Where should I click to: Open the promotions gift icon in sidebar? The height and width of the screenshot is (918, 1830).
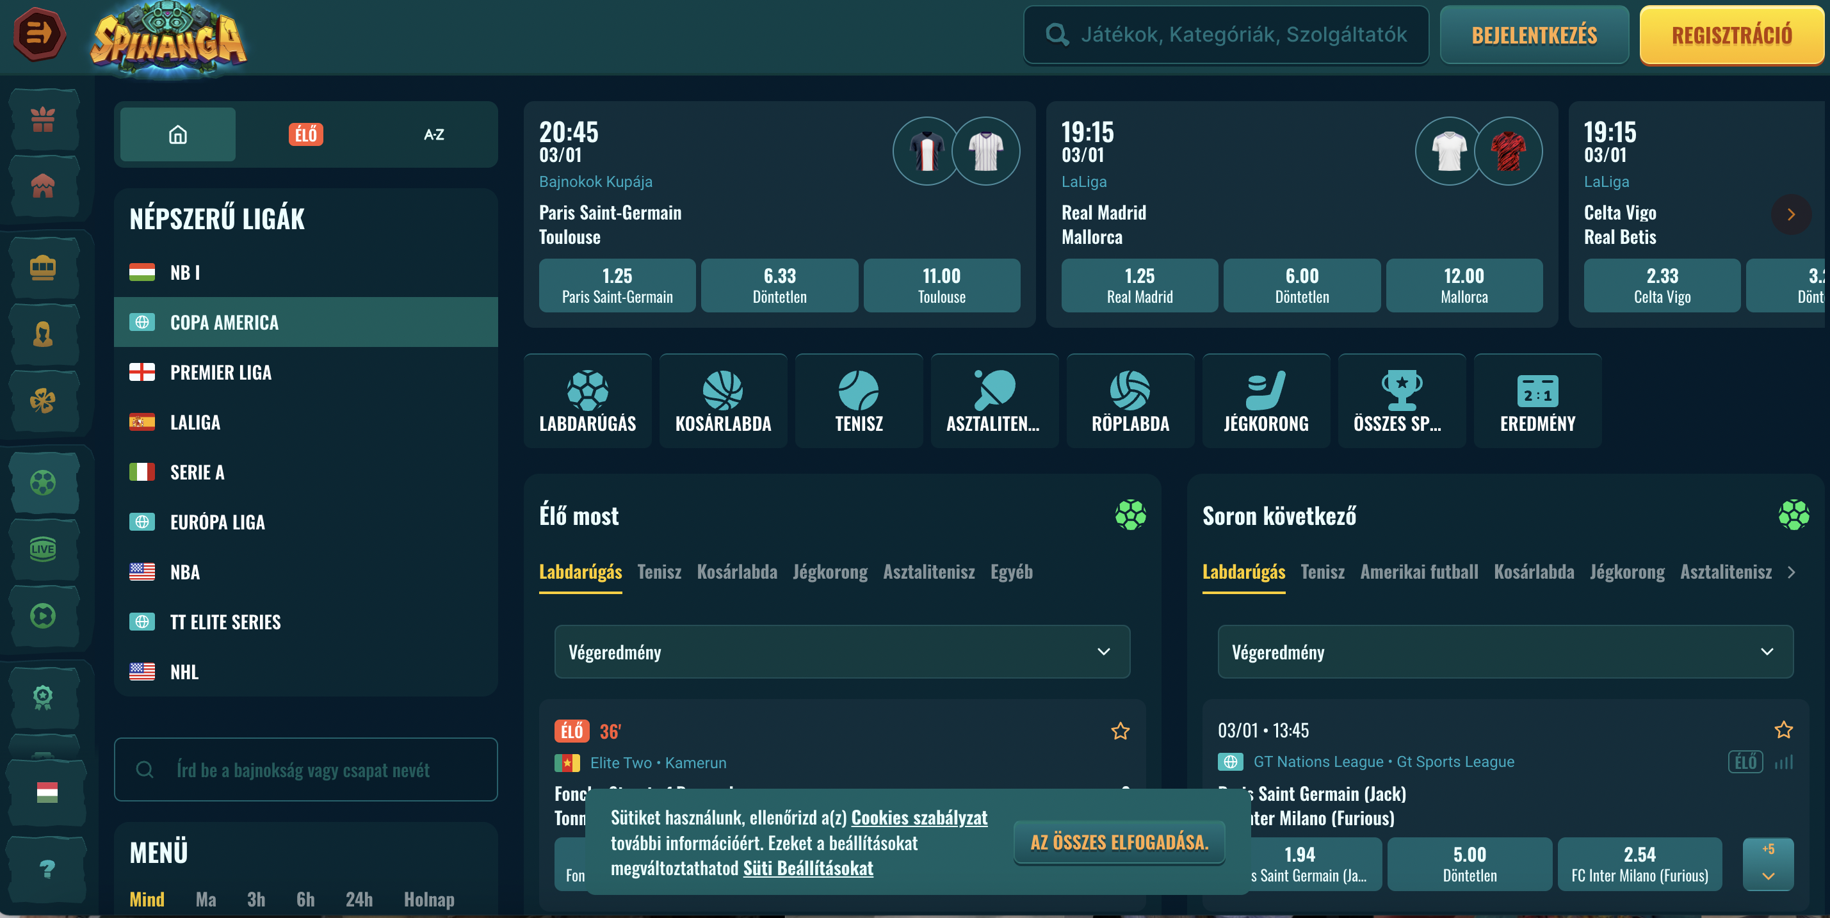[44, 119]
